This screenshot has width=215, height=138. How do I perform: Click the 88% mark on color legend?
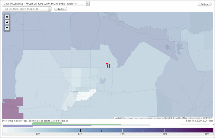207,130
